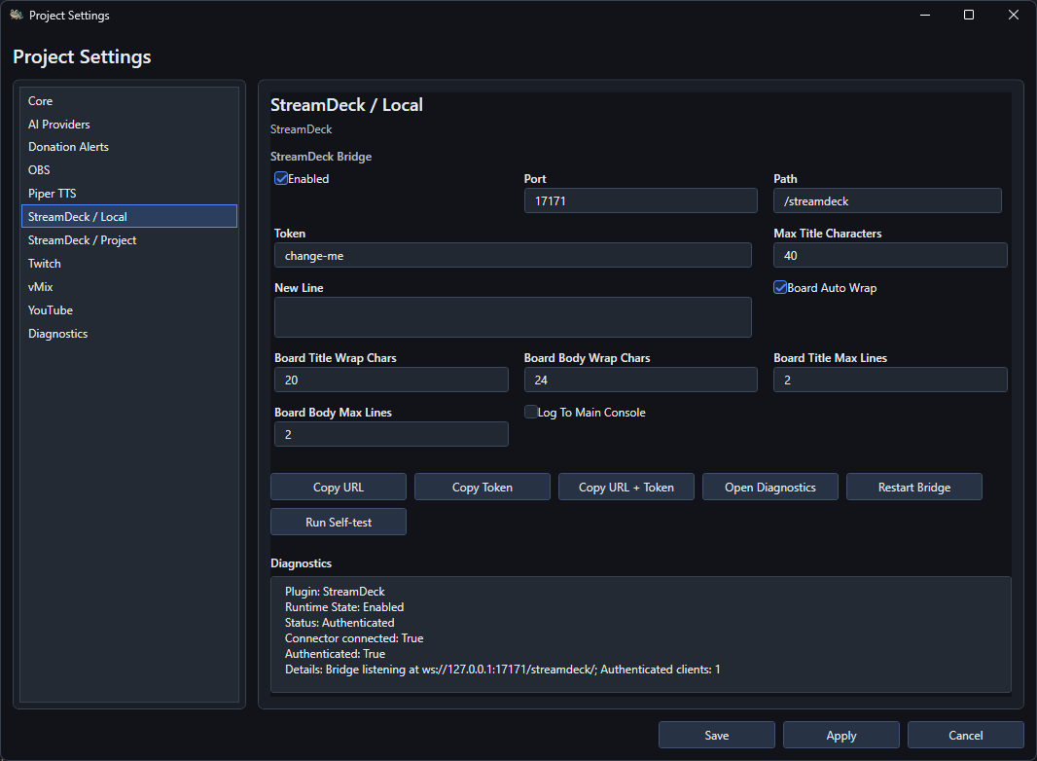Click the 'Plugin: StreamDeck' diagnostics line
This screenshot has height=761, width=1037.
(x=335, y=592)
